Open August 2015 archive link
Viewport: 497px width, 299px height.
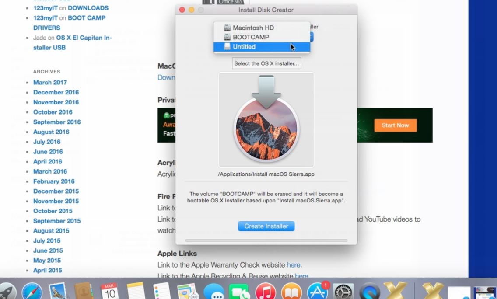51,230
